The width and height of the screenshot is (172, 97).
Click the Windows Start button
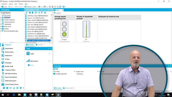2,95
